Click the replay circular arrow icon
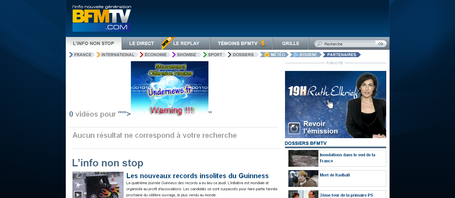This screenshot has width=455, height=198. [x=294, y=128]
